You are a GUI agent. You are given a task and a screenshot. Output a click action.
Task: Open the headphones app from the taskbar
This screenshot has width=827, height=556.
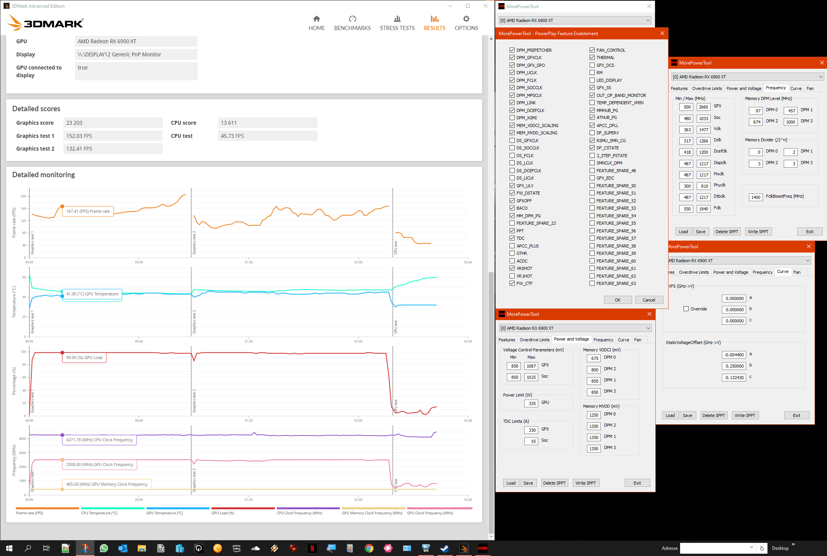click(198, 548)
